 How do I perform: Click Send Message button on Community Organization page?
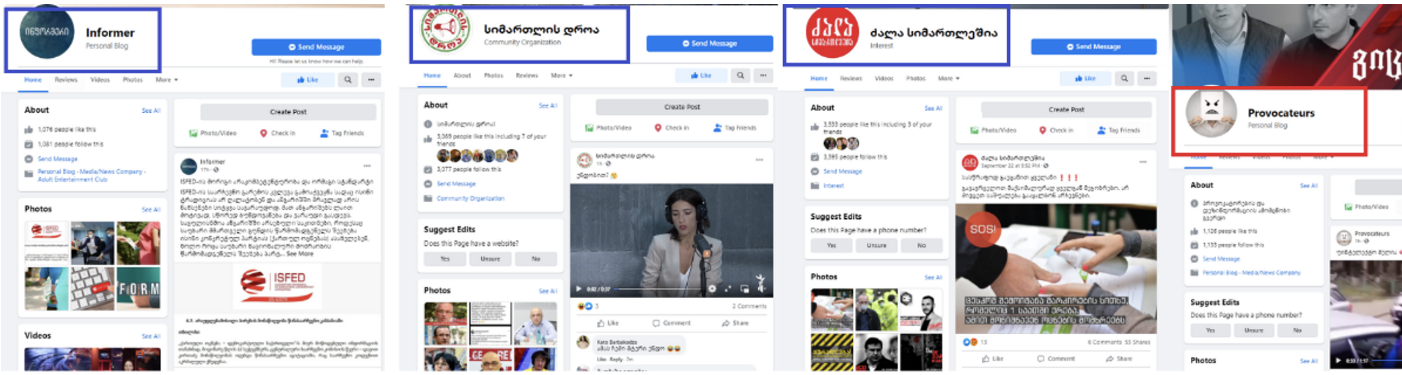coord(709,43)
